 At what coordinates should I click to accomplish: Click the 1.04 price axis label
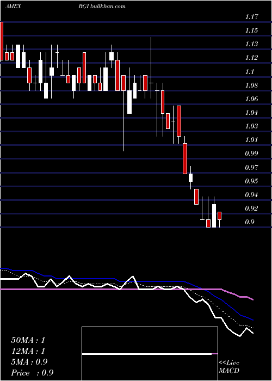pos(251,113)
